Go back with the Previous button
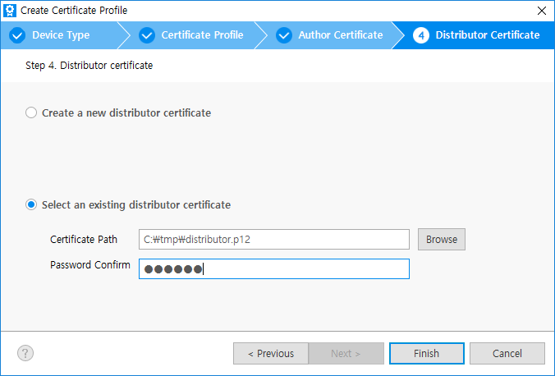Screen dimensions: 555x376 270,353
